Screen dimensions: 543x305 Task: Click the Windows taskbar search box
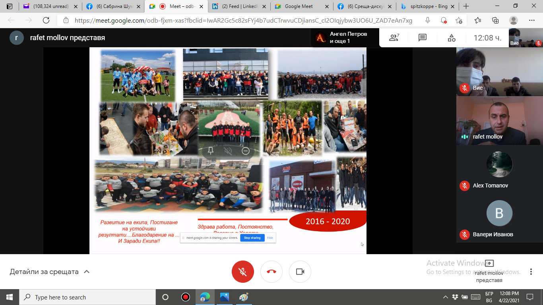click(x=87, y=297)
